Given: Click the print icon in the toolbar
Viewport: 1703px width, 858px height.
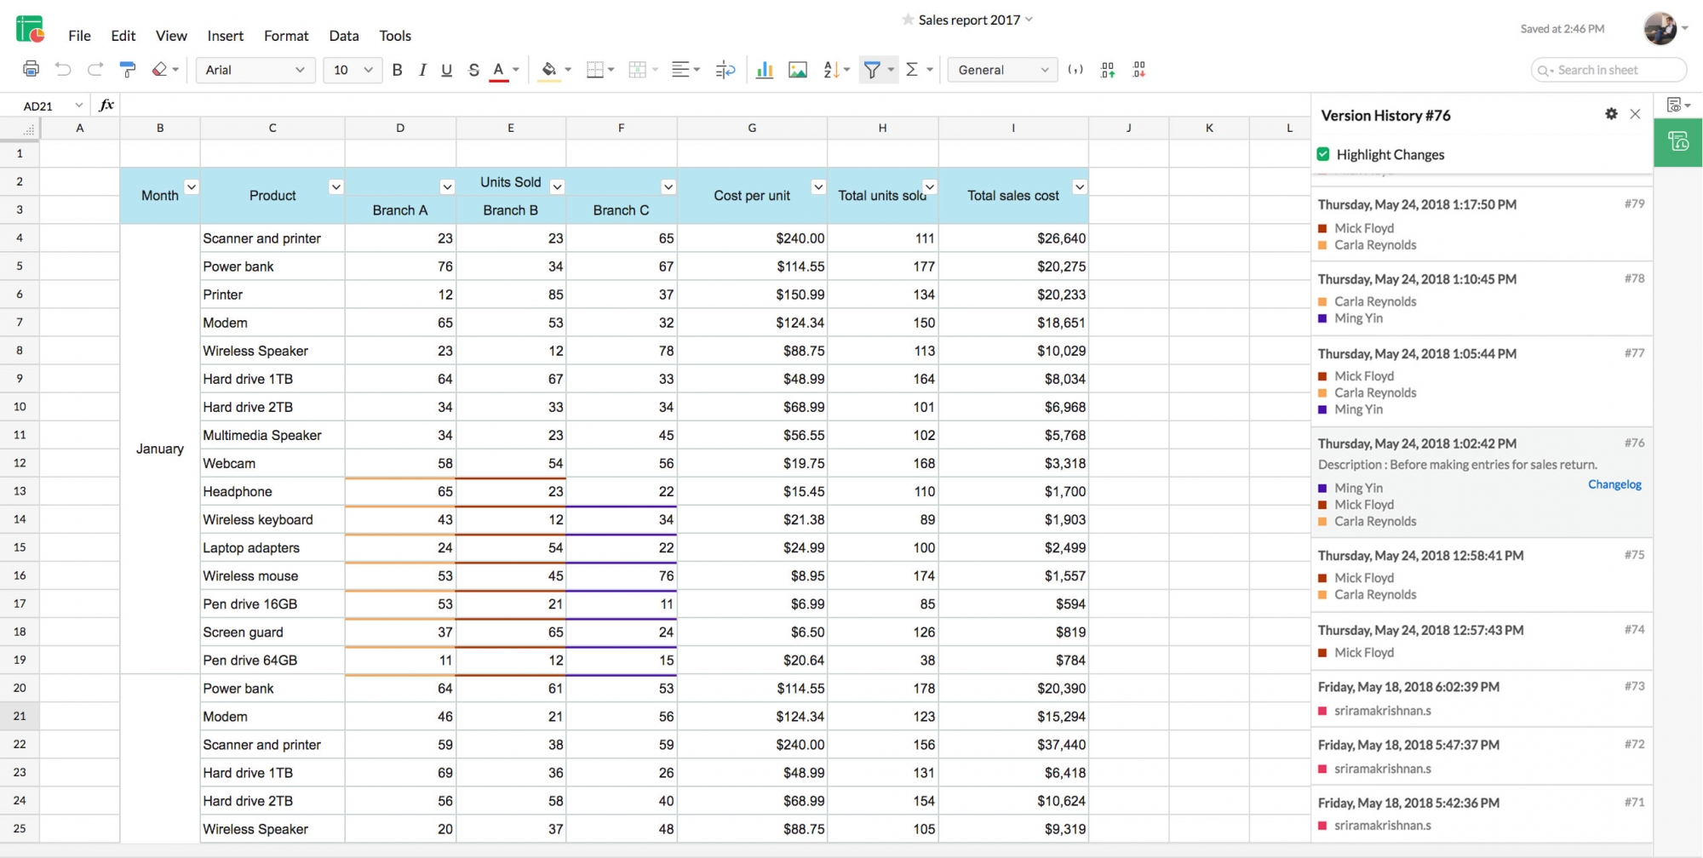Looking at the screenshot, I should pyautogui.click(x=31, y=69).
